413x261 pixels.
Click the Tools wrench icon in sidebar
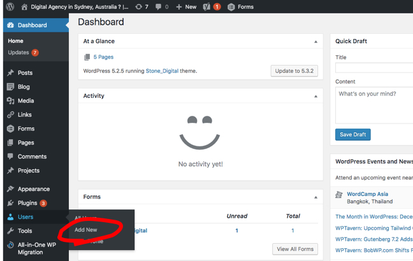click(10, 230)
